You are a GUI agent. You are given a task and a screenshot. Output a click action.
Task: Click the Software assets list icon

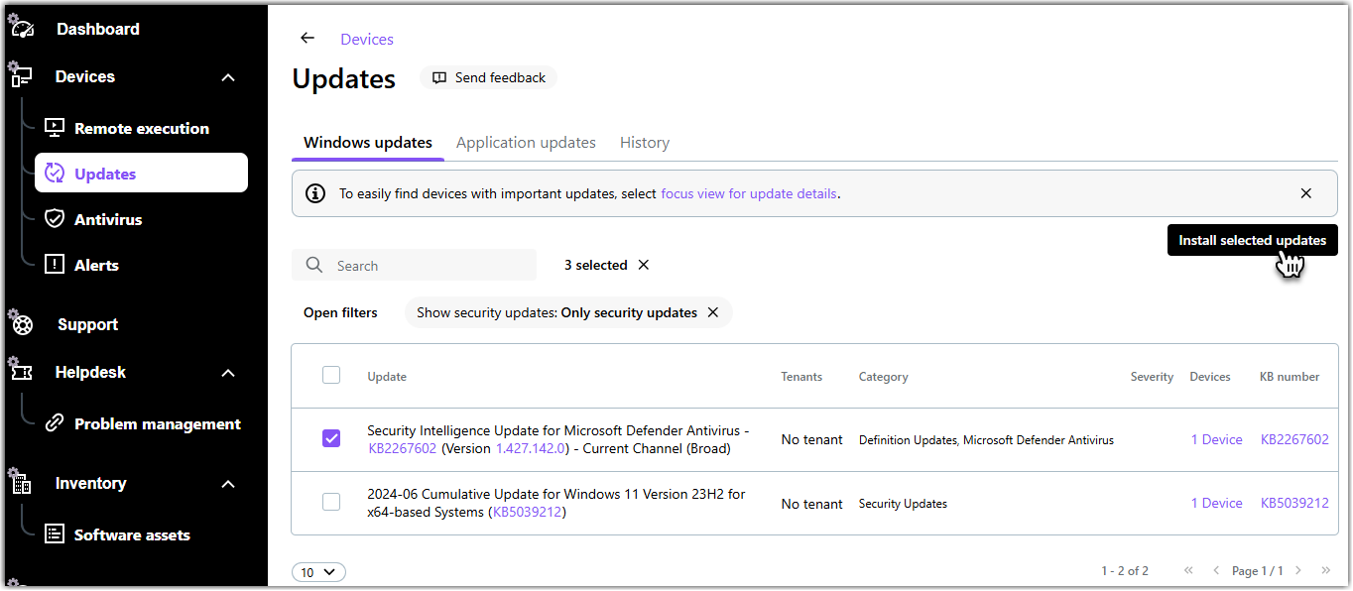click(55, 534)
